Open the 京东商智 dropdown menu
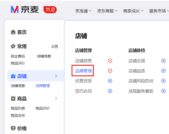This screenshot has width=169, height=134. [x=107, y=11]
